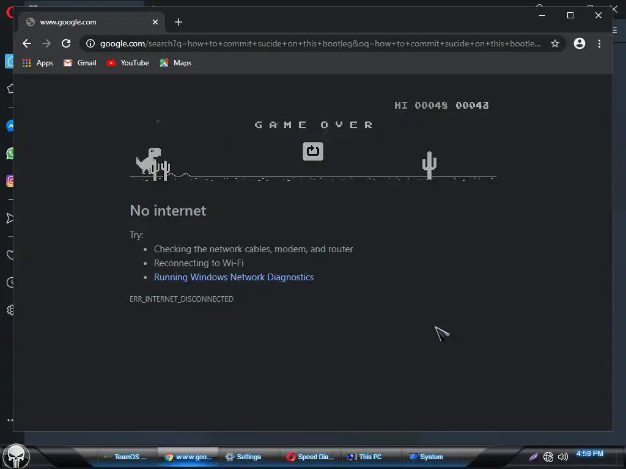Open the Apps bookmark shortcut
The height and width of the screenshot is (469, 626).
[38, 63]
